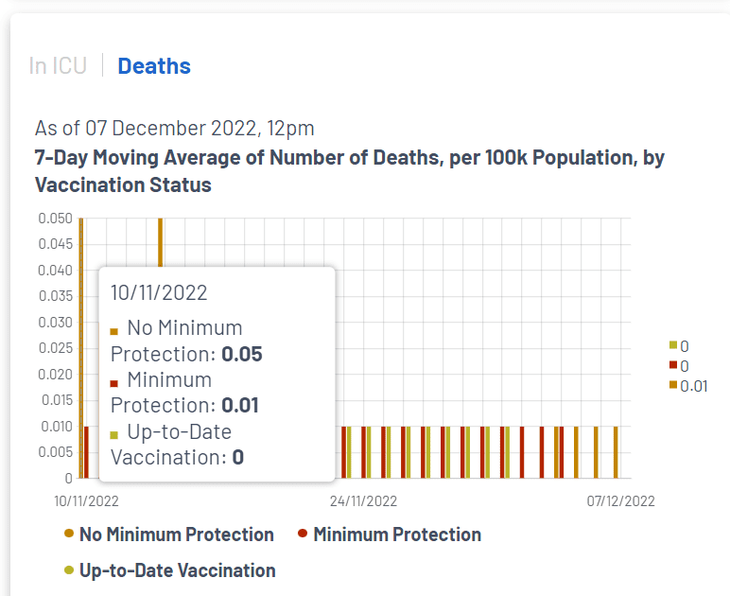Toggle the Up-to-Date Vaccination legend label

tap(177, 570)
